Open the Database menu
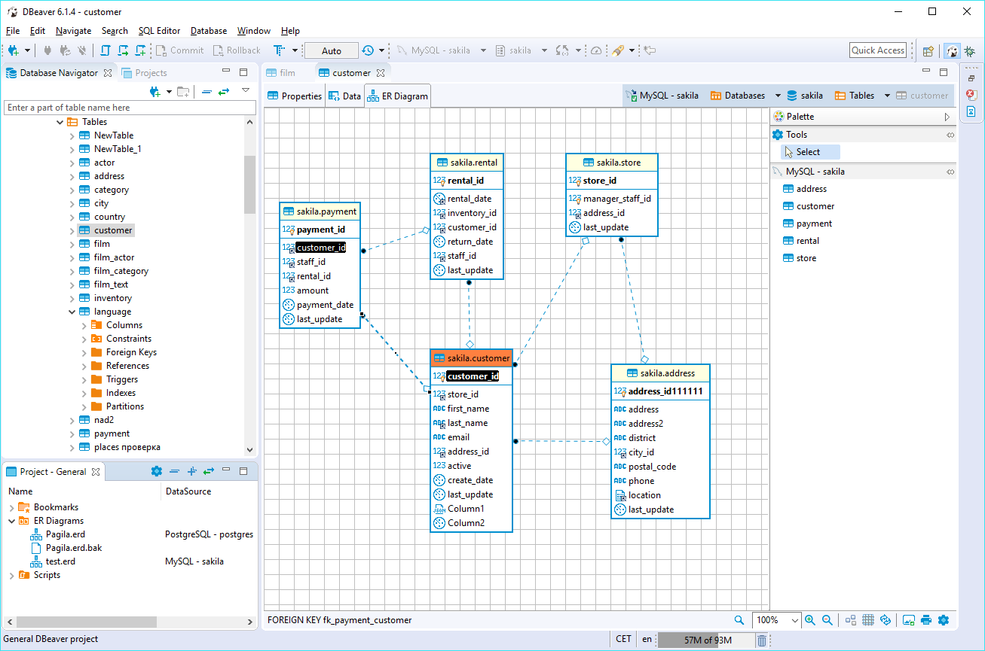The width and height of the screenshot is (985, 651). (x=208, y=31)
